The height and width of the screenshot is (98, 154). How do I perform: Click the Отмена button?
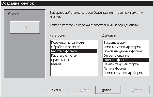[55, 90]
